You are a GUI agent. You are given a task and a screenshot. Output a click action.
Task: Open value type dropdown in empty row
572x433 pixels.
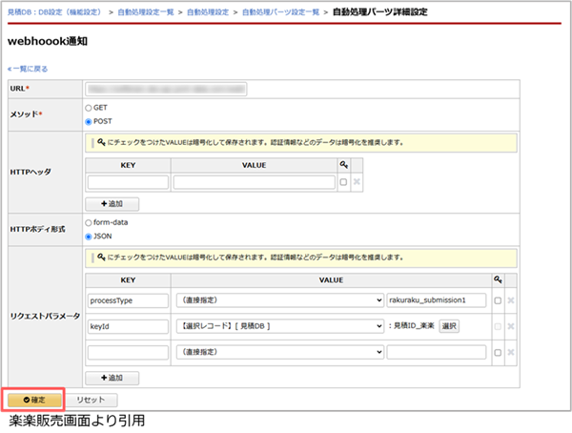pos(278,352)
